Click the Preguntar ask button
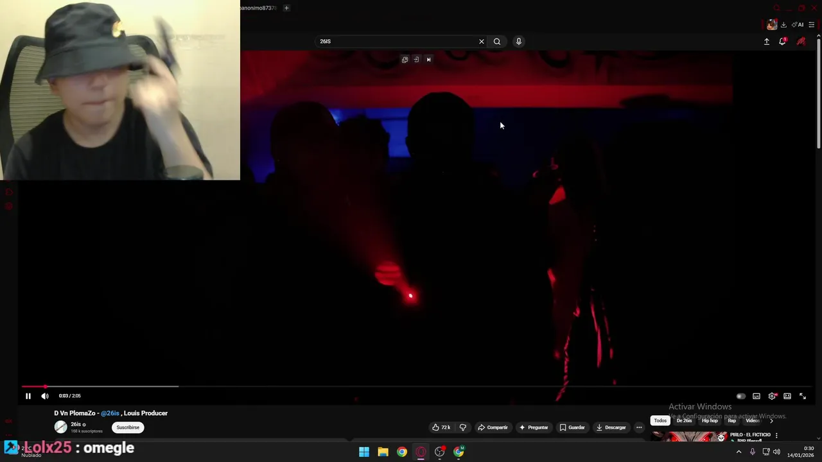 [534, 427]
